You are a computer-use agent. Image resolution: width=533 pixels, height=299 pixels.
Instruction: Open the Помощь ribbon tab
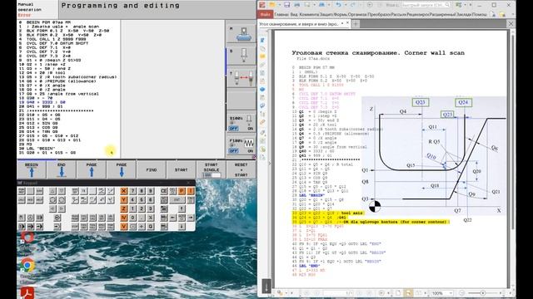click(x=480, y=15)
